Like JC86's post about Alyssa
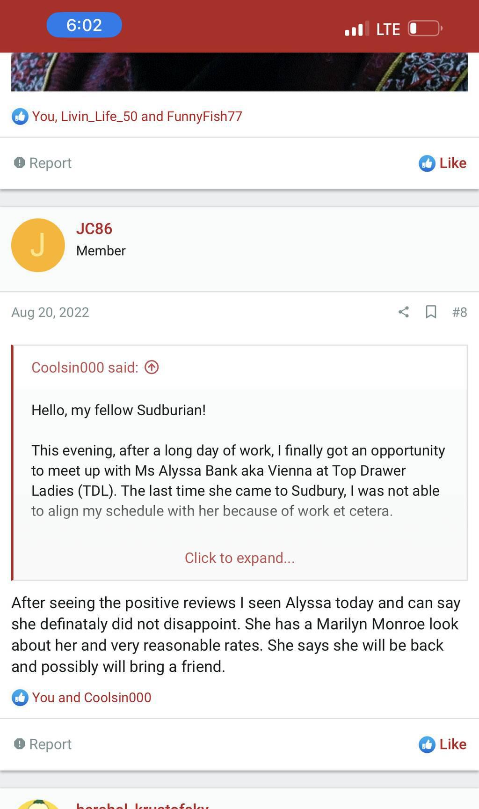Image resolution: width=479 pixels, height=809 pixels. coord(443,744)
